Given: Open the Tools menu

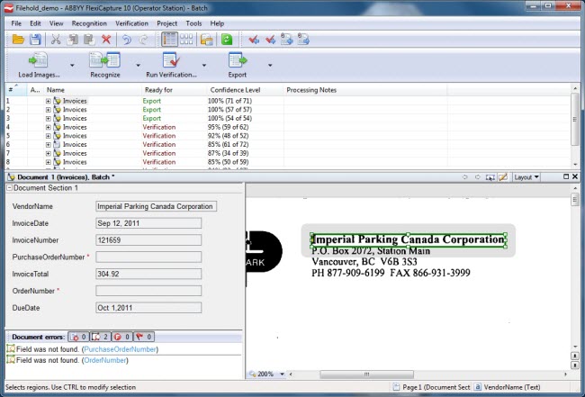Looking at the screenshot, I should (x=193, y=23).
